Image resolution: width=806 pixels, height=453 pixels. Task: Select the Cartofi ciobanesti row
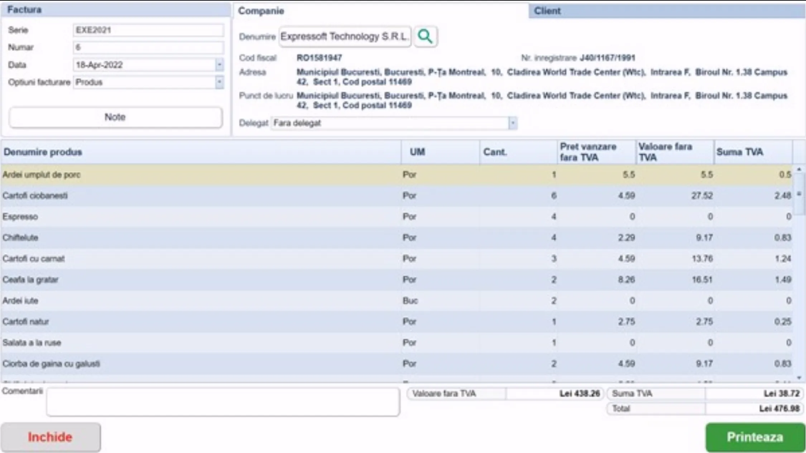[396, 196]
